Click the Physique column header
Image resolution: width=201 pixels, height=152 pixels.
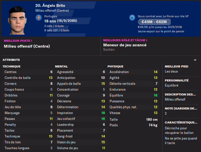point(115,66)
